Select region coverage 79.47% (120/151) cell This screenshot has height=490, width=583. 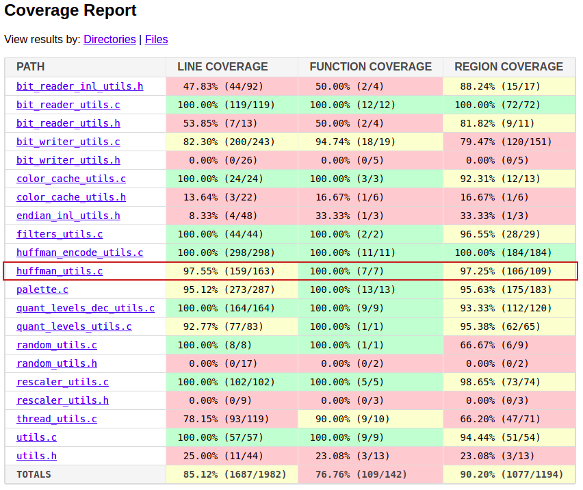(x=509, y=142)
